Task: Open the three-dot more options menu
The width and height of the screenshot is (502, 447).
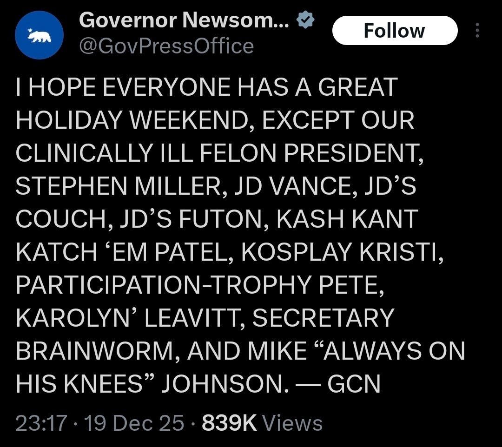Action: point(476,31)
